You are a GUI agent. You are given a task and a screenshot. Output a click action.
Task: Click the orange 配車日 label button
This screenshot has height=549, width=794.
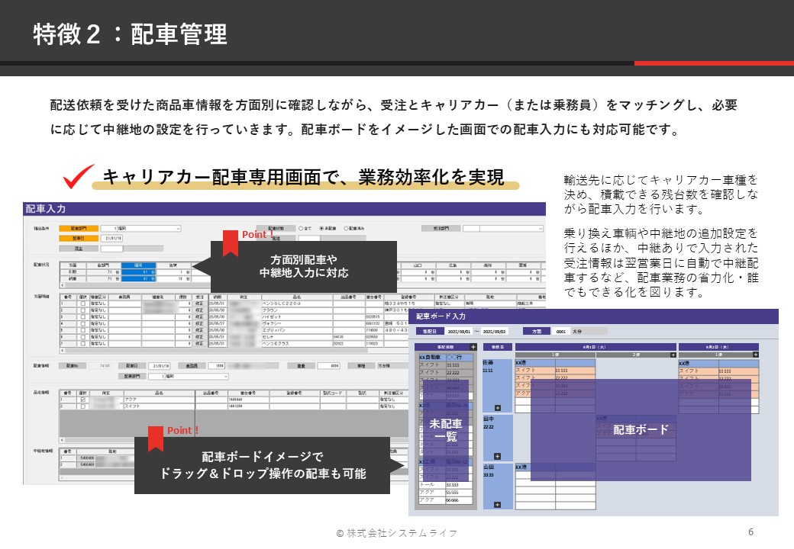click(79, 238)
